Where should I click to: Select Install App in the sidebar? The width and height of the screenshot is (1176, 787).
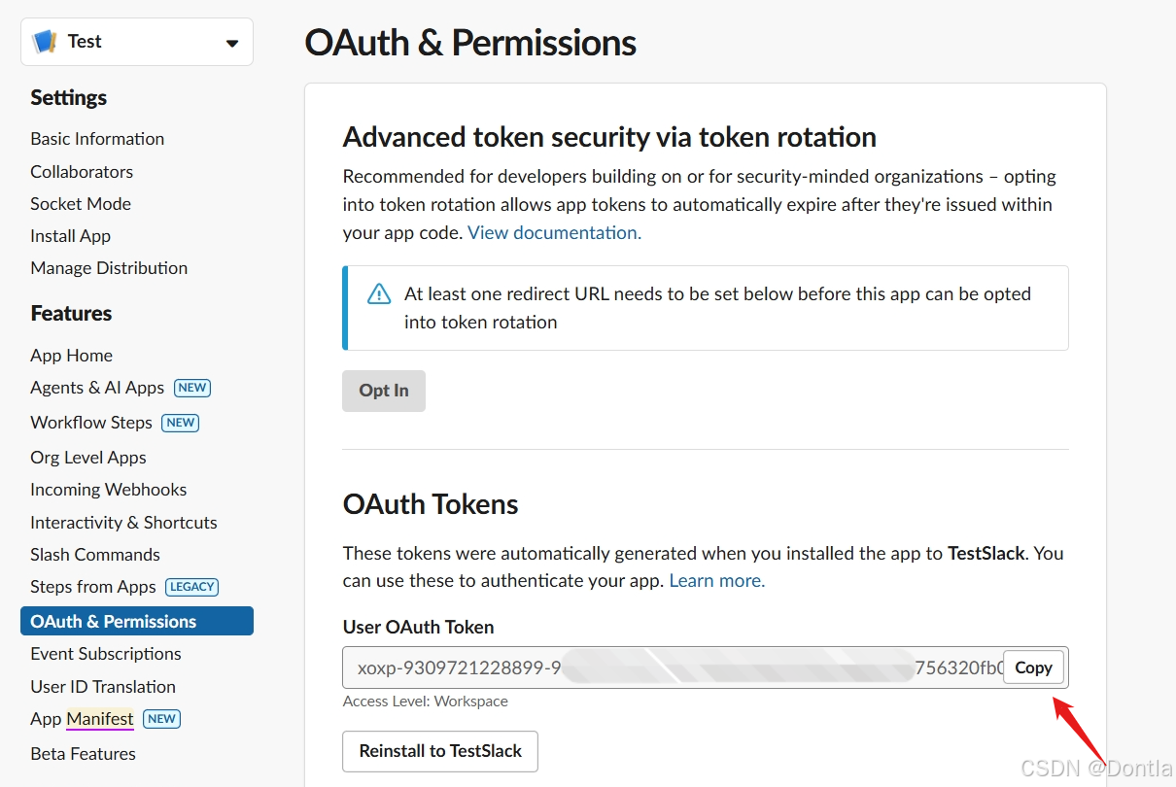[70, 236]
